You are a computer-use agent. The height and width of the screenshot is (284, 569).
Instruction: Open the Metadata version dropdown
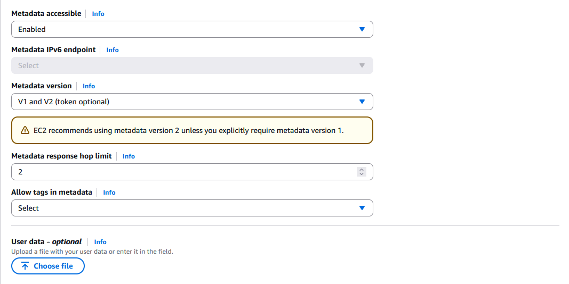coord(192,102)
